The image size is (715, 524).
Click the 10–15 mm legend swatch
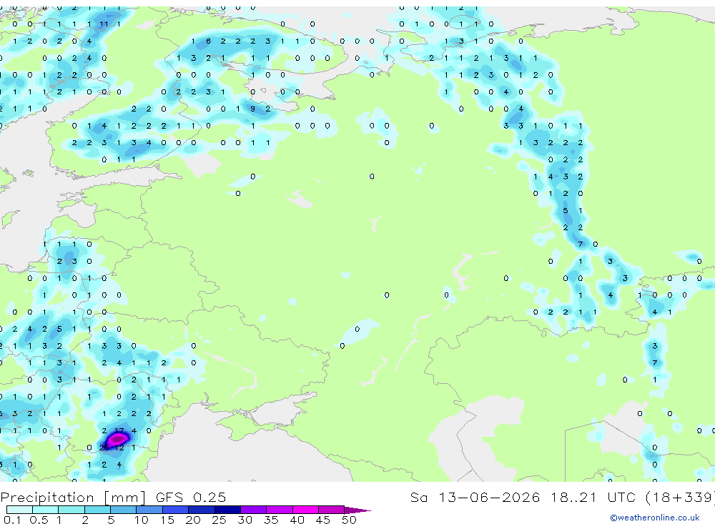[149, 510]
